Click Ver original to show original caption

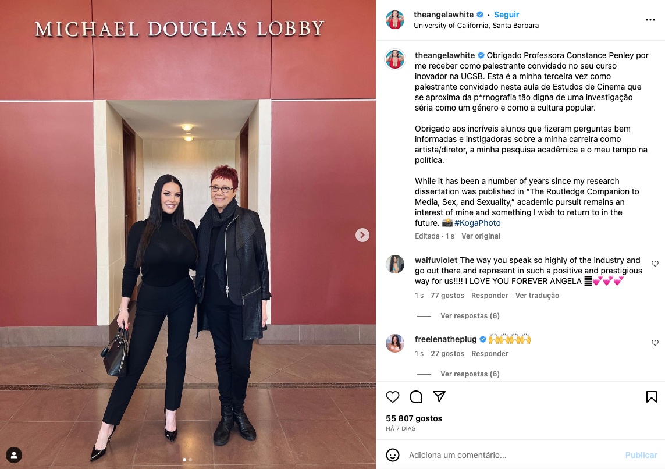click(x=481, y=236)
